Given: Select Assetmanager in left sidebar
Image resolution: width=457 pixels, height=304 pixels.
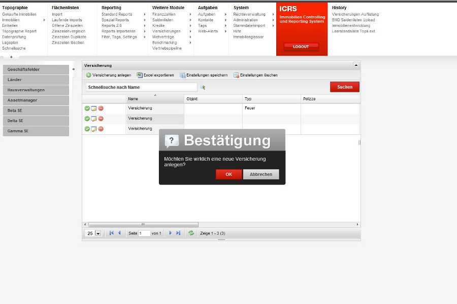Looking at the screenshot, I should point(36,100).
